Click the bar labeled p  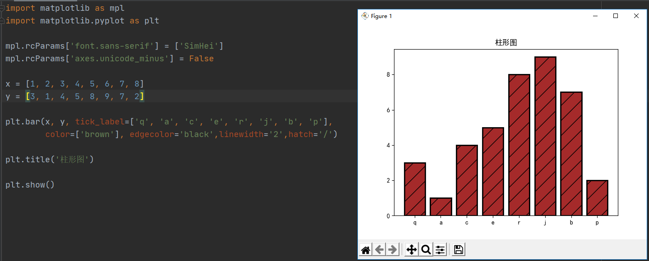pos(597,198)
